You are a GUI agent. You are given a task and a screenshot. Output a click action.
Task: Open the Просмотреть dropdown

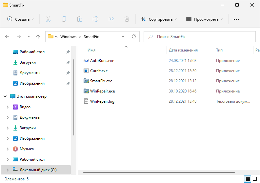click(x=205, y=19)
